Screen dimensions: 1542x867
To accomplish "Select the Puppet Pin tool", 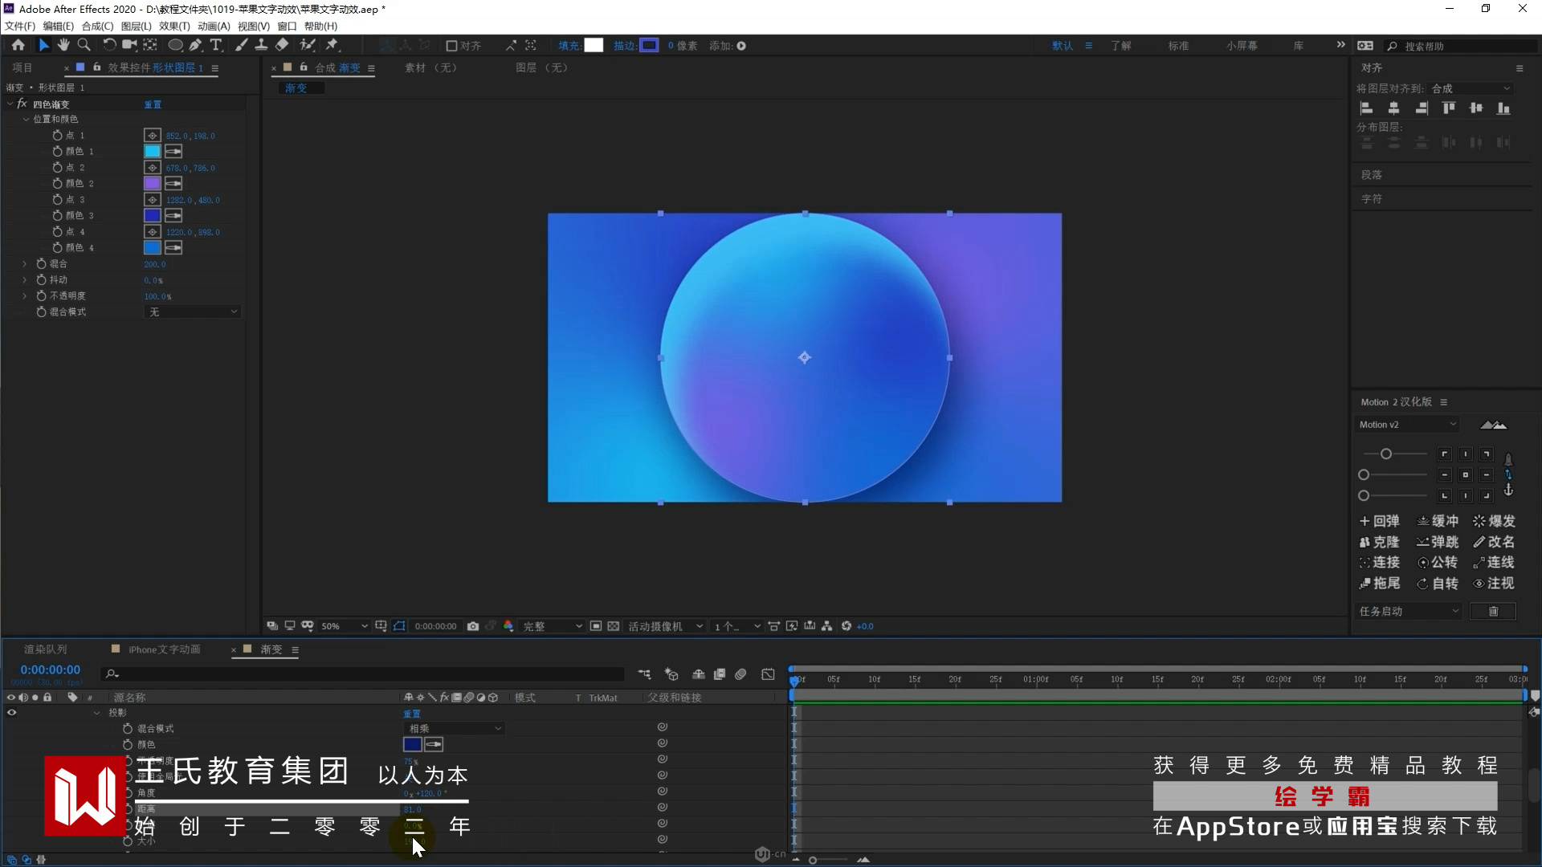I will pos(332,46).
